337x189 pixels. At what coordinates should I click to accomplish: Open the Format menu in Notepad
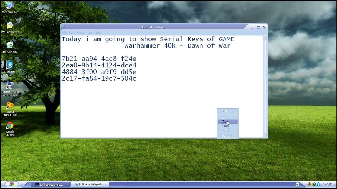coord(81,33)
